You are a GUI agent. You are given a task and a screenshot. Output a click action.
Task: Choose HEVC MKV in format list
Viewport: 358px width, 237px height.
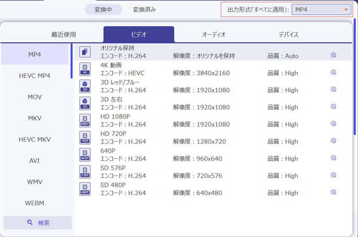[x=35, y=139]
